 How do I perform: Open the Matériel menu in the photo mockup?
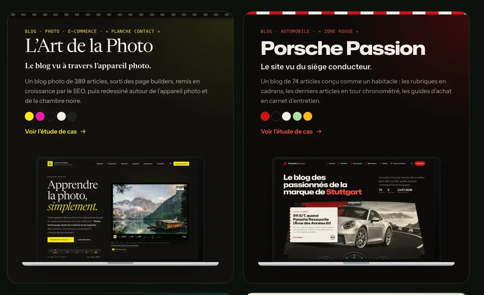click(x=124, y=164)
